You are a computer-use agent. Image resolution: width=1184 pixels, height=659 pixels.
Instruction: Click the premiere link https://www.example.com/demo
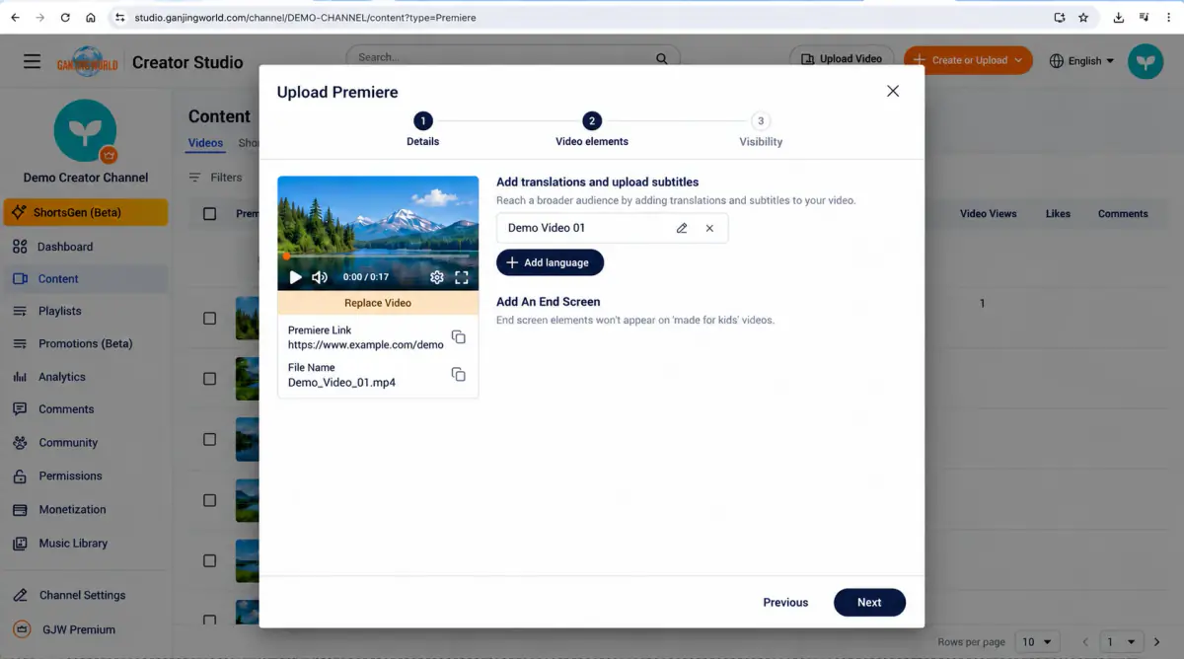pos(366,345)
